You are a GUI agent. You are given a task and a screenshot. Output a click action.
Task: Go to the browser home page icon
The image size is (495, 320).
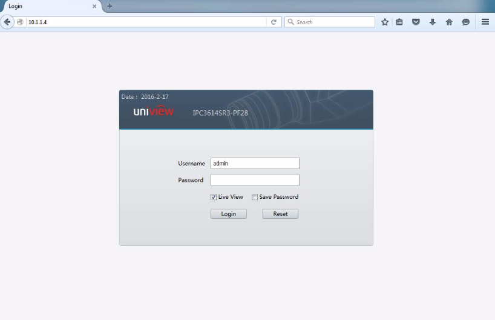449,22
